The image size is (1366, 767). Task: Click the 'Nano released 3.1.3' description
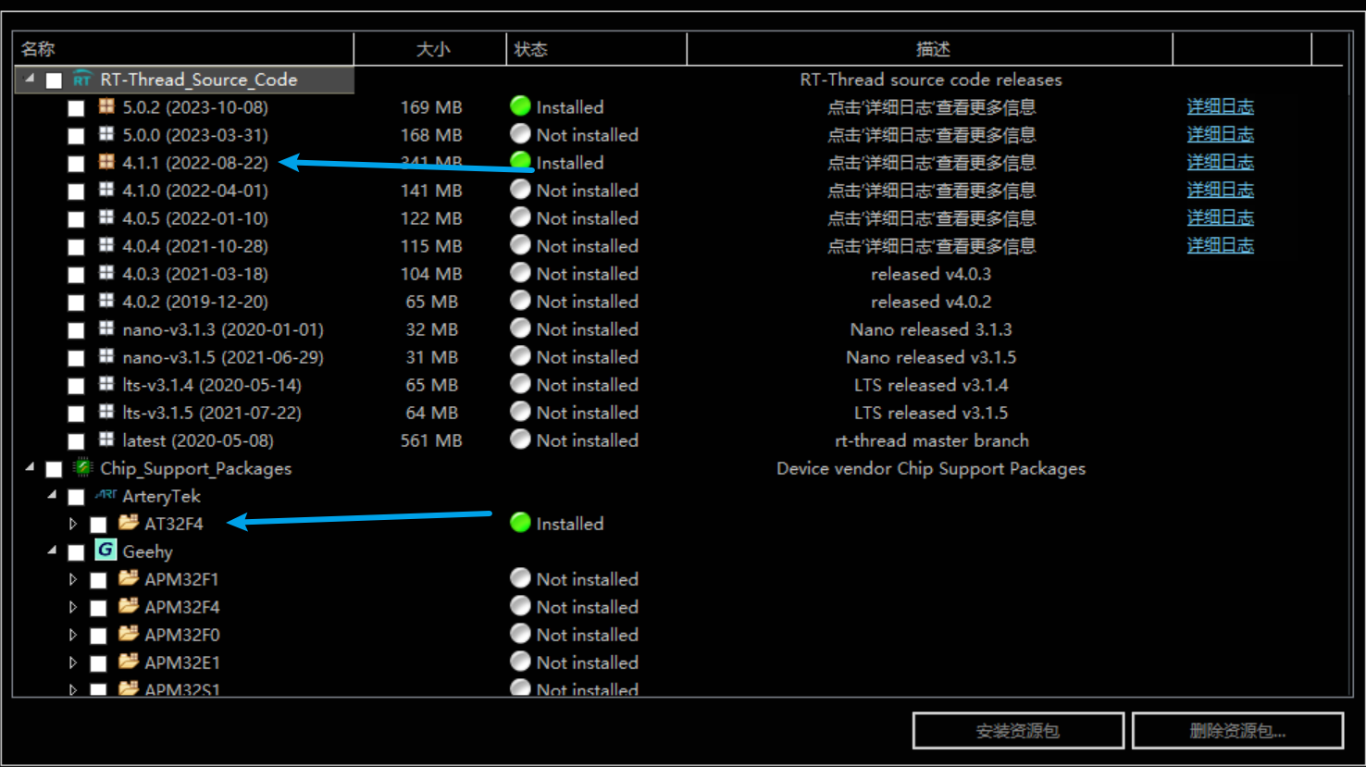coord(931,329)
